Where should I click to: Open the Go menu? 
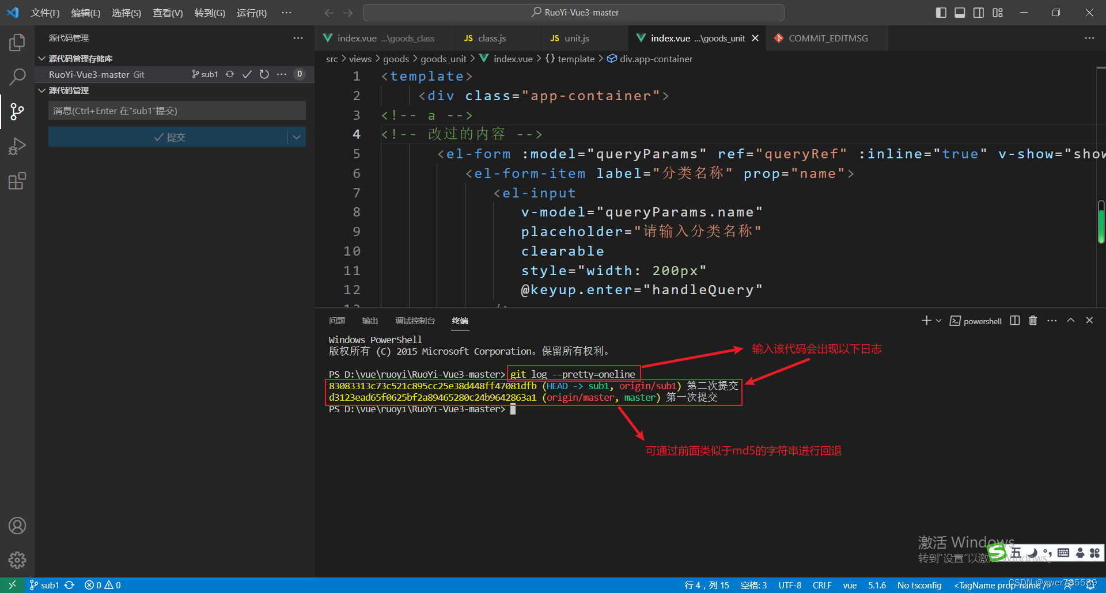[210, 13]
